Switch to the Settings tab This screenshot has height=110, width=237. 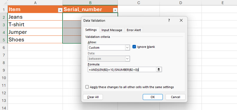tap(91, 30)
